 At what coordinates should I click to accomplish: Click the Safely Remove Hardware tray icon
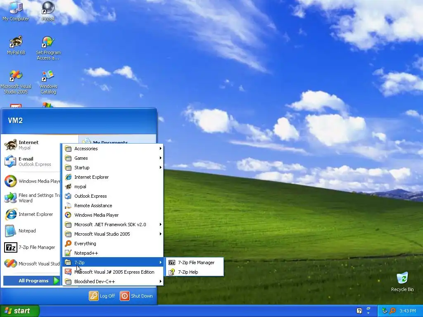tap(385, 311)
